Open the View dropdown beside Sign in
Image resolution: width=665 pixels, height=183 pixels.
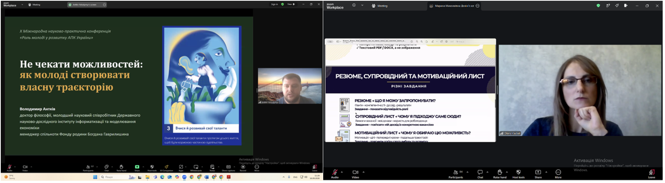click(291, 4)
